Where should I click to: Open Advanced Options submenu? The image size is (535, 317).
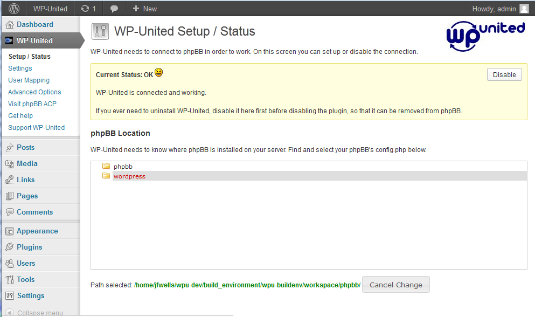(34, 92)
